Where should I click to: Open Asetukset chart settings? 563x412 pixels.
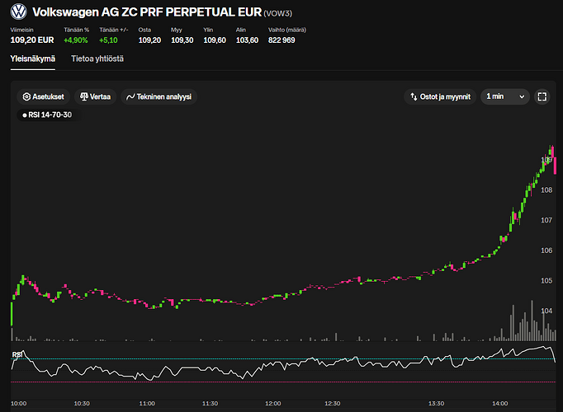(x=43, y=96)
